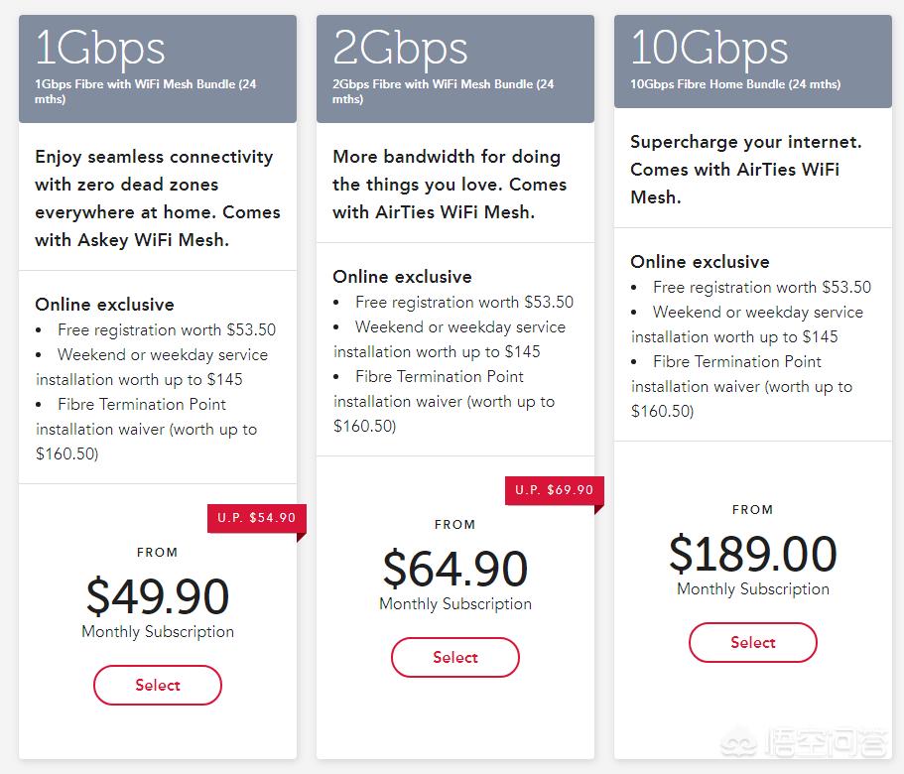
Task: Select the 2Gbps plan at $64.90
Action: (x=454, y=657)
